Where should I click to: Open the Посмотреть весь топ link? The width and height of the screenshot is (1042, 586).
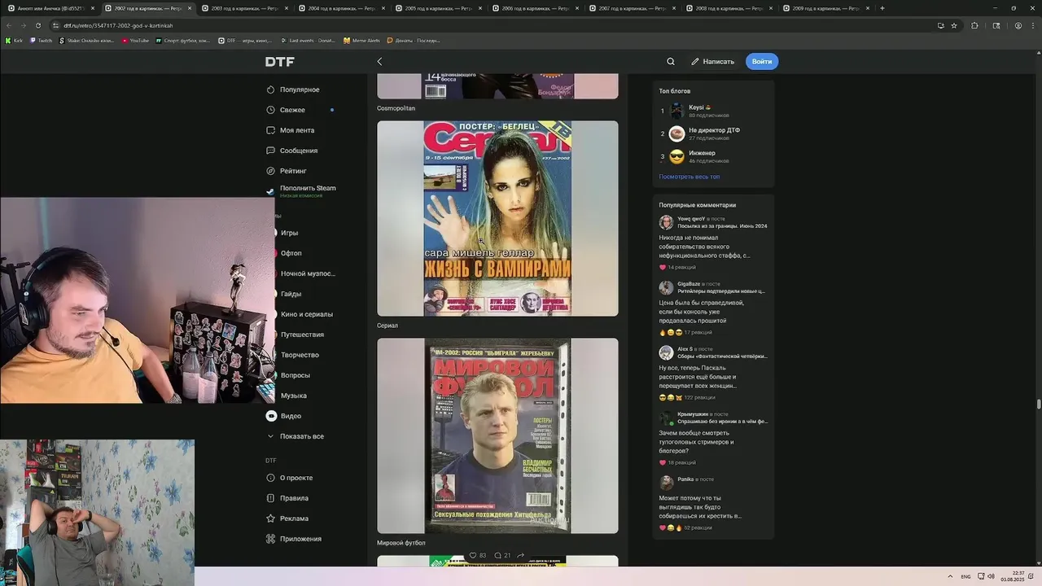(x=690, y=177)
